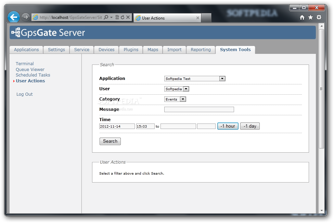
Task: Click the stop loading X in address bar
Action: 128,17
